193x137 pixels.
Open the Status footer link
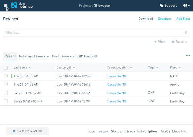[116, 131]
